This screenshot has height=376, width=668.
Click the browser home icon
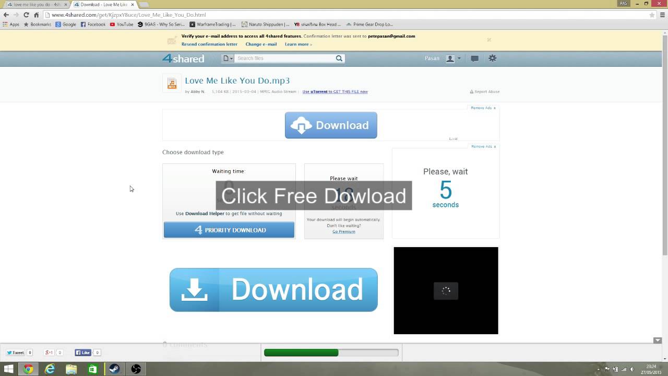pyautogui.click(x=36, y=15)
